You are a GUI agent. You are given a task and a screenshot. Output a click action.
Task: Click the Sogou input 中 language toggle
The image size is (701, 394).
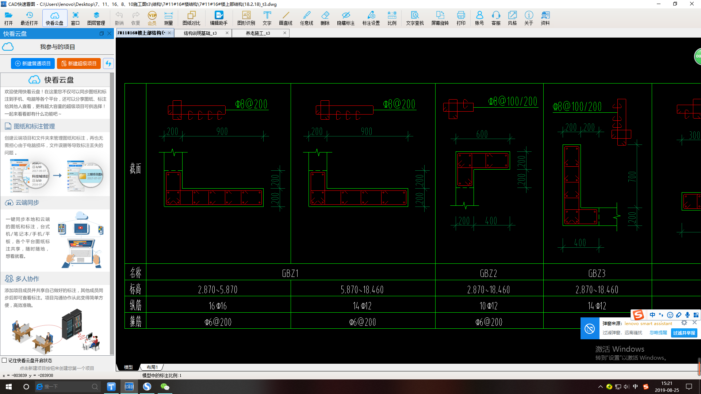click(652, 315)
